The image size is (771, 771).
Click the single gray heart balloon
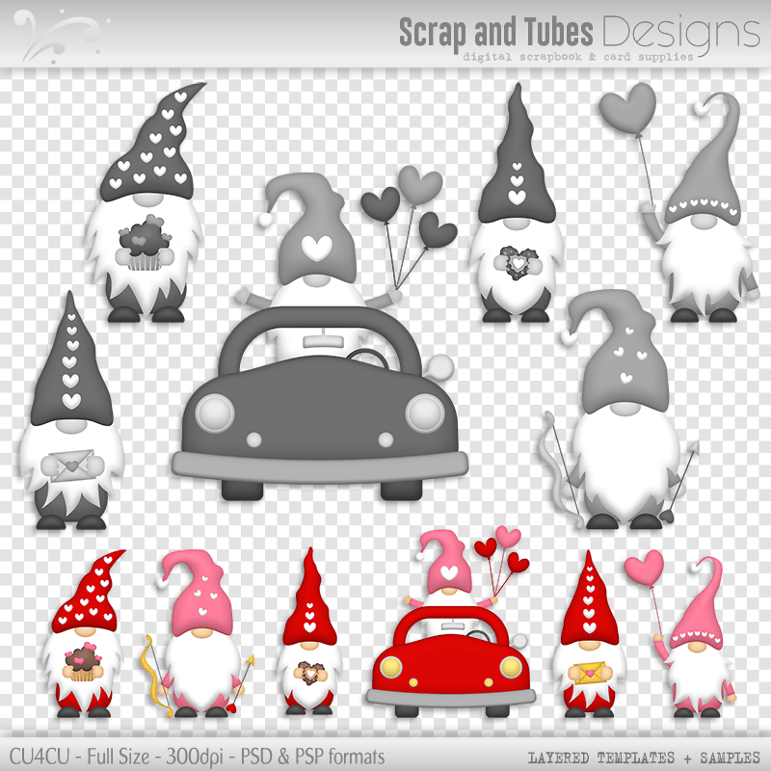tap(628, 109)
